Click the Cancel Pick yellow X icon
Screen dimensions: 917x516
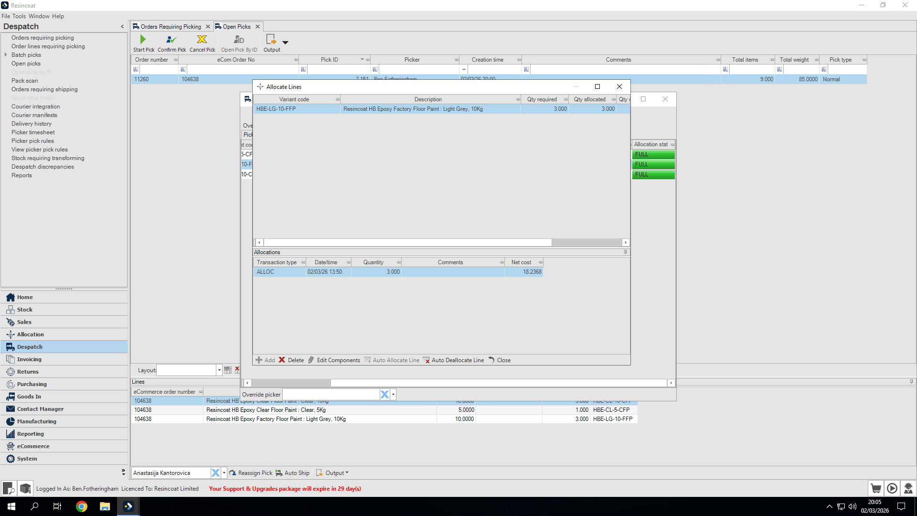pos(202,39)
